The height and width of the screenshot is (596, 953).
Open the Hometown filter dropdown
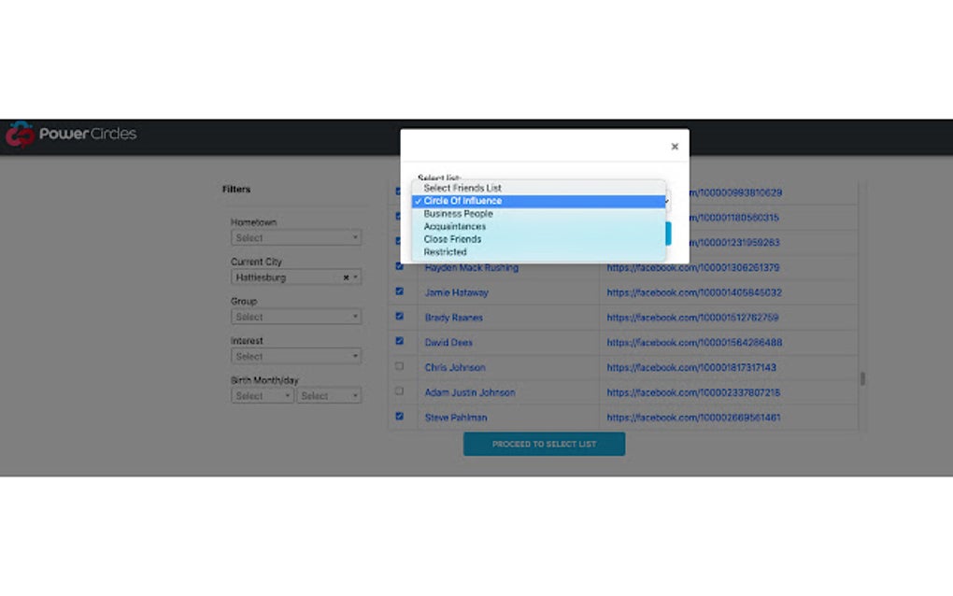pyautogui.click(x=296, y=237)
